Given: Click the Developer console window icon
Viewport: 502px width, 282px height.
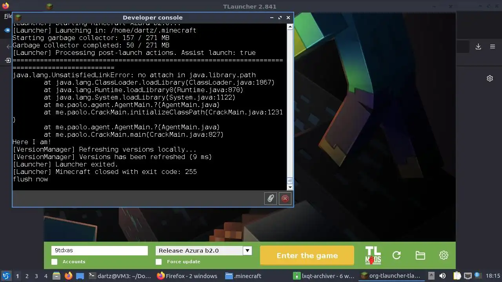Looking at the screenshot, I should (x=18, y=18).
